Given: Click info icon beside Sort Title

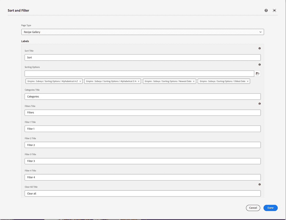Looking at the screenshot, I should (259, 48).
